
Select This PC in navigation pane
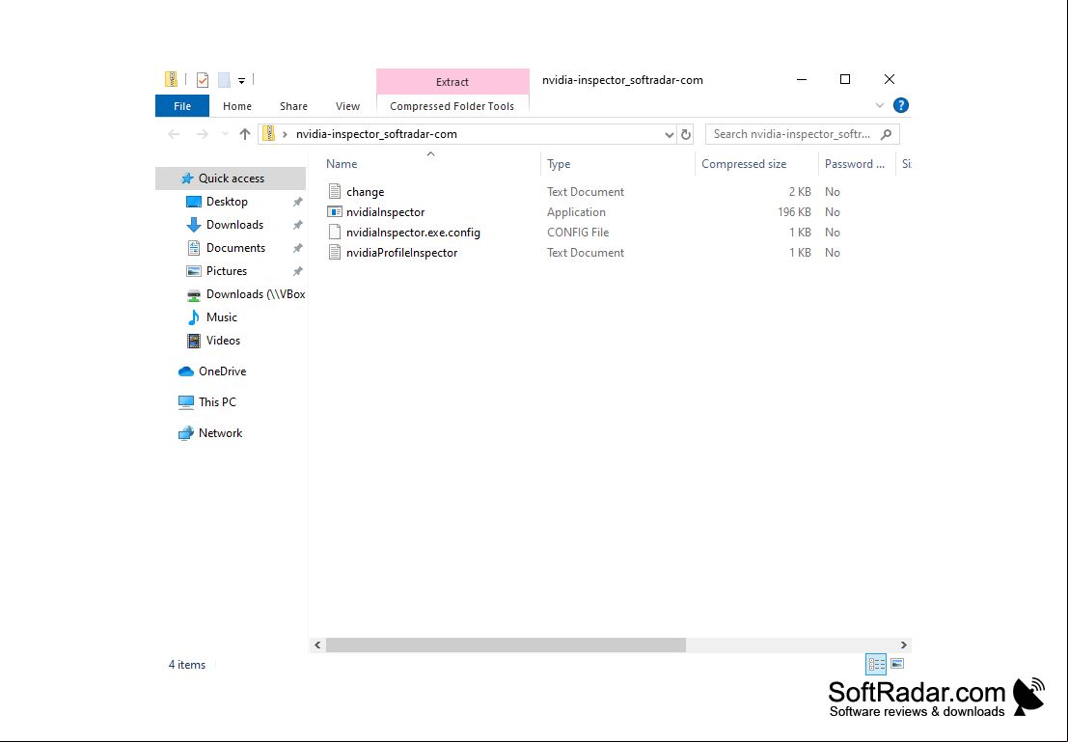click(x=217, y=402)
